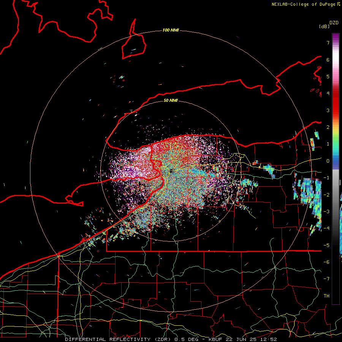The image size is (342, 342).
Task: Click the 0 value on the color scale
Action: 328,161
